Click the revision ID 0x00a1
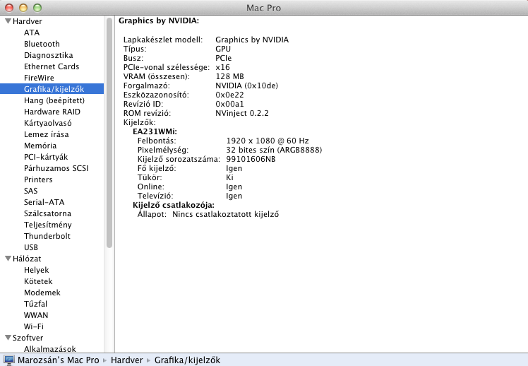Image resolution: width=528 pixels, height=366 pixels. click(x=229, y=104)
